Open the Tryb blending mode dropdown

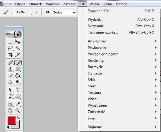tap(64, 13)
